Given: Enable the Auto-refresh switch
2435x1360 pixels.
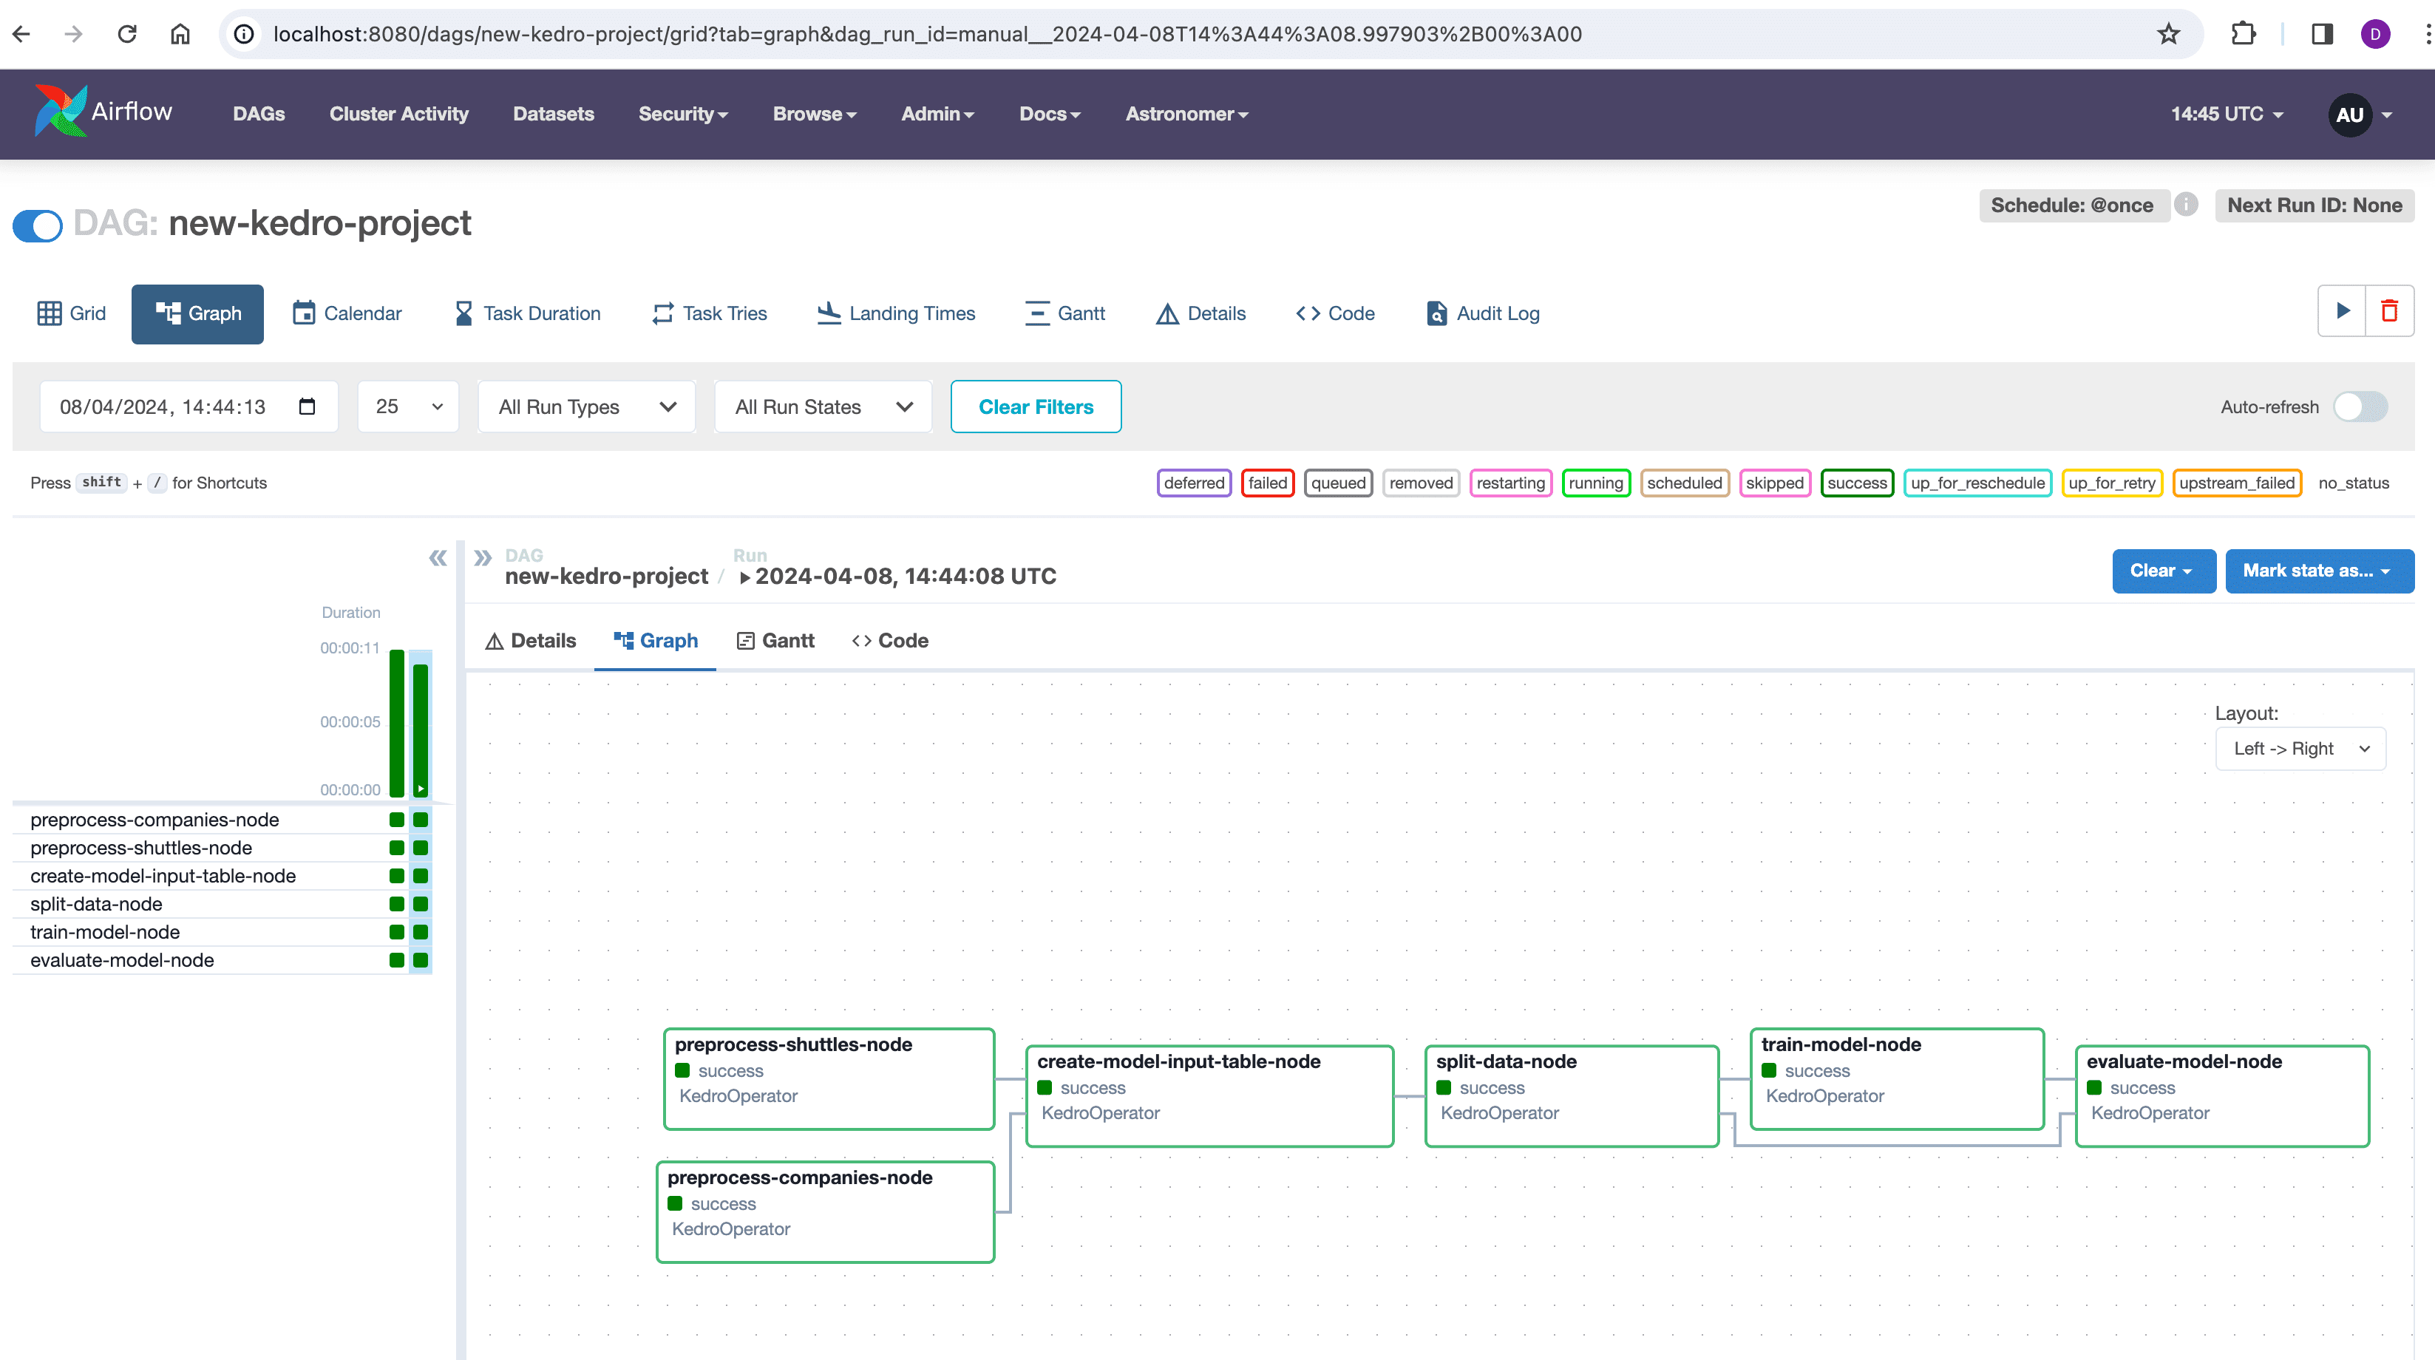Looking at the screenshot, I should point(2360,407).
